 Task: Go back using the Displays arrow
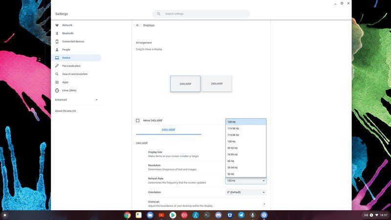tap(137, 25)
